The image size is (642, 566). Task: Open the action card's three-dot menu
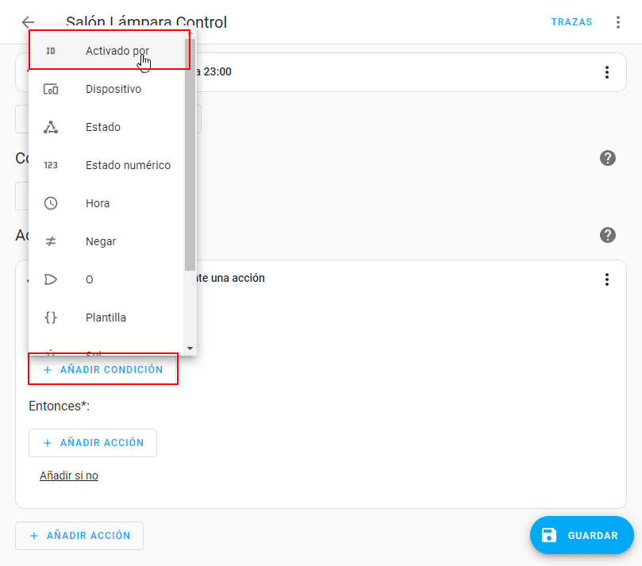pyautogui.click(x=607, y=279)
